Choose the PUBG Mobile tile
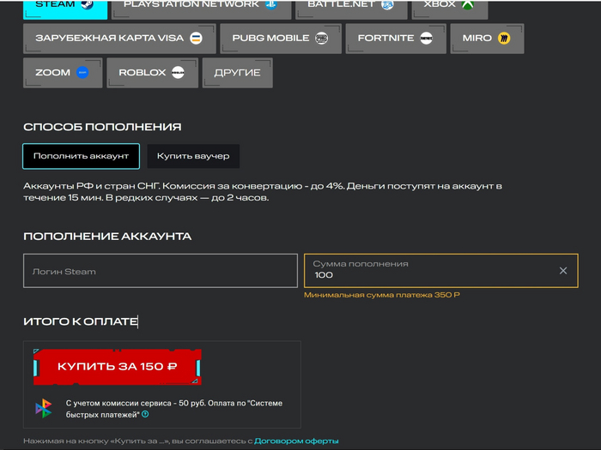601x450 pixels. click(x=281, y=39)
